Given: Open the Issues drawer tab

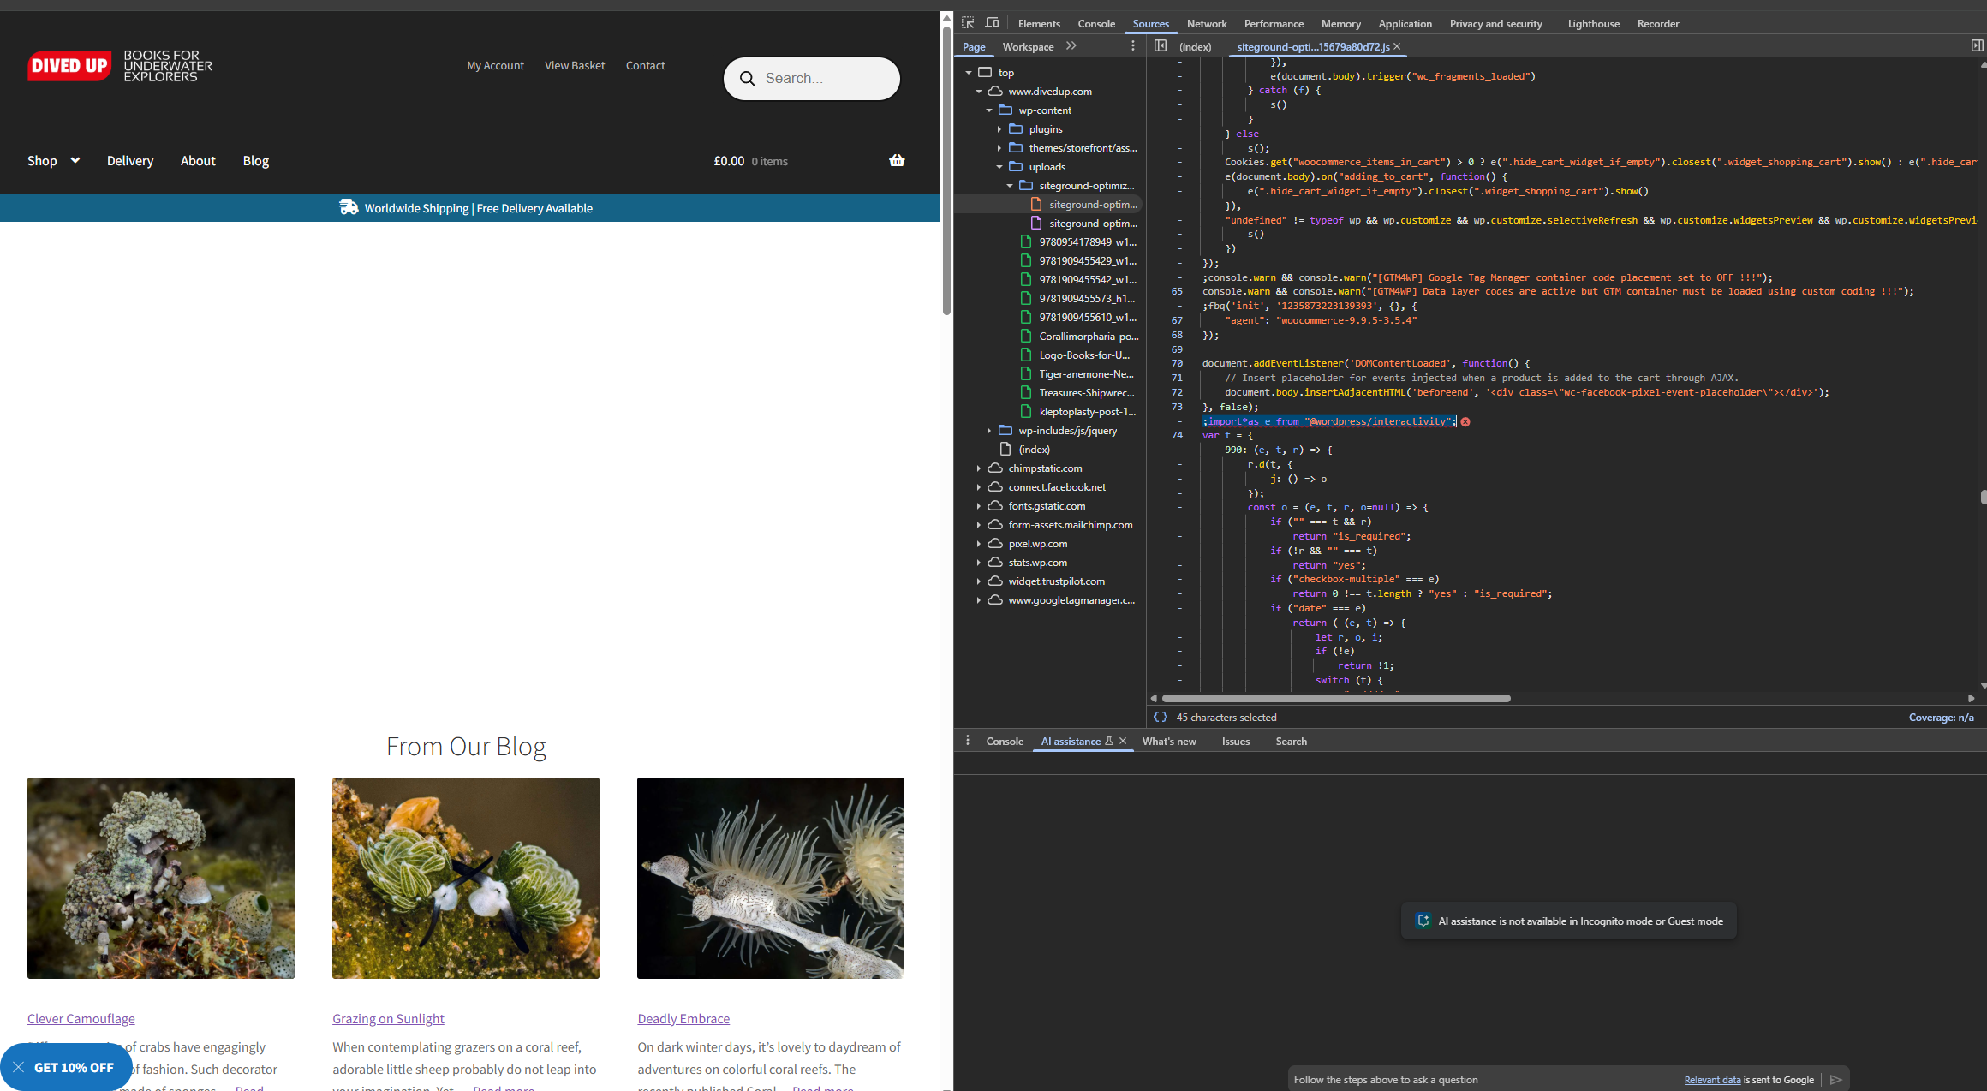Looking at the screenshot, I should coord(1235,742).
